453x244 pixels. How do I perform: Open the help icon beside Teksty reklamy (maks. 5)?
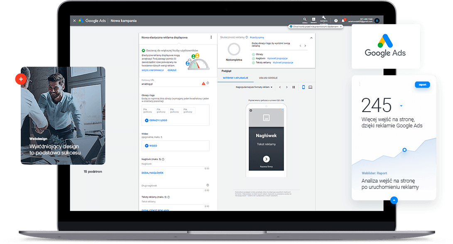point(169,197)
